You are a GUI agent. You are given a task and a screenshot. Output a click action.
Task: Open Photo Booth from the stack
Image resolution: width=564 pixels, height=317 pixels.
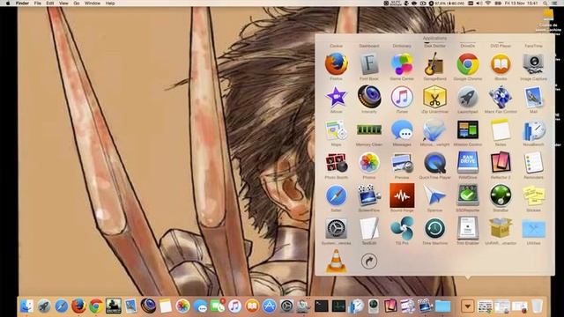(x=336, y=163)
